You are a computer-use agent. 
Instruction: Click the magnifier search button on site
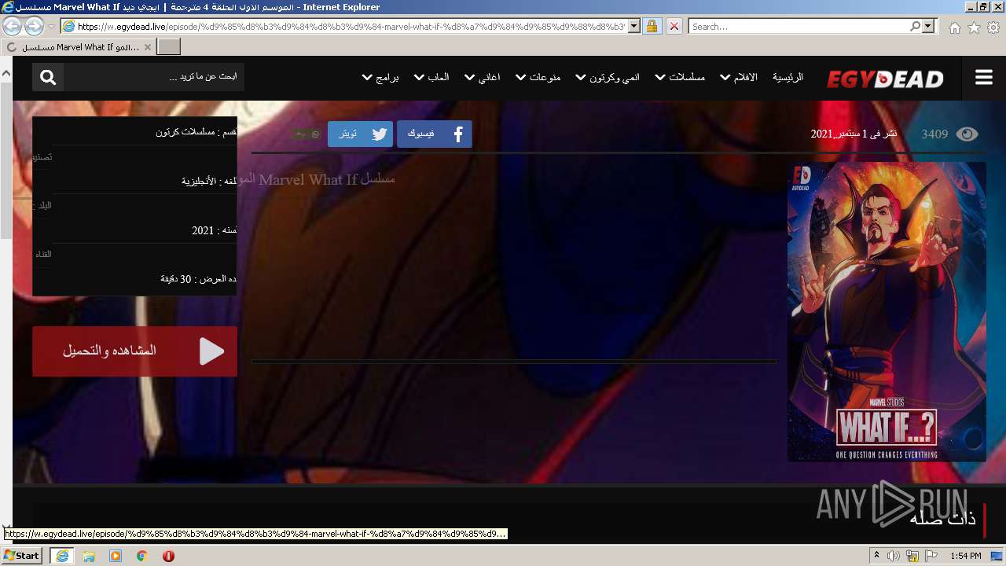tap(48, 77)
